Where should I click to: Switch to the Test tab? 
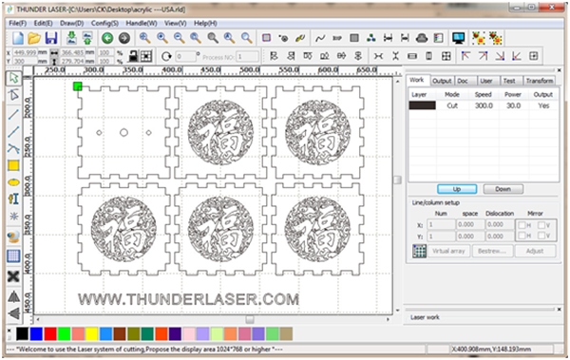tap(509, 81)
